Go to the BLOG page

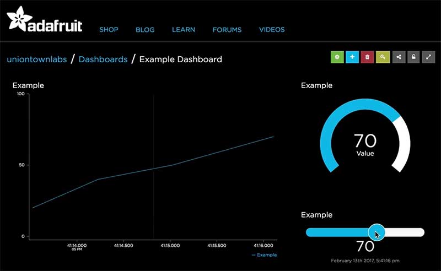(x=145, y=30)
